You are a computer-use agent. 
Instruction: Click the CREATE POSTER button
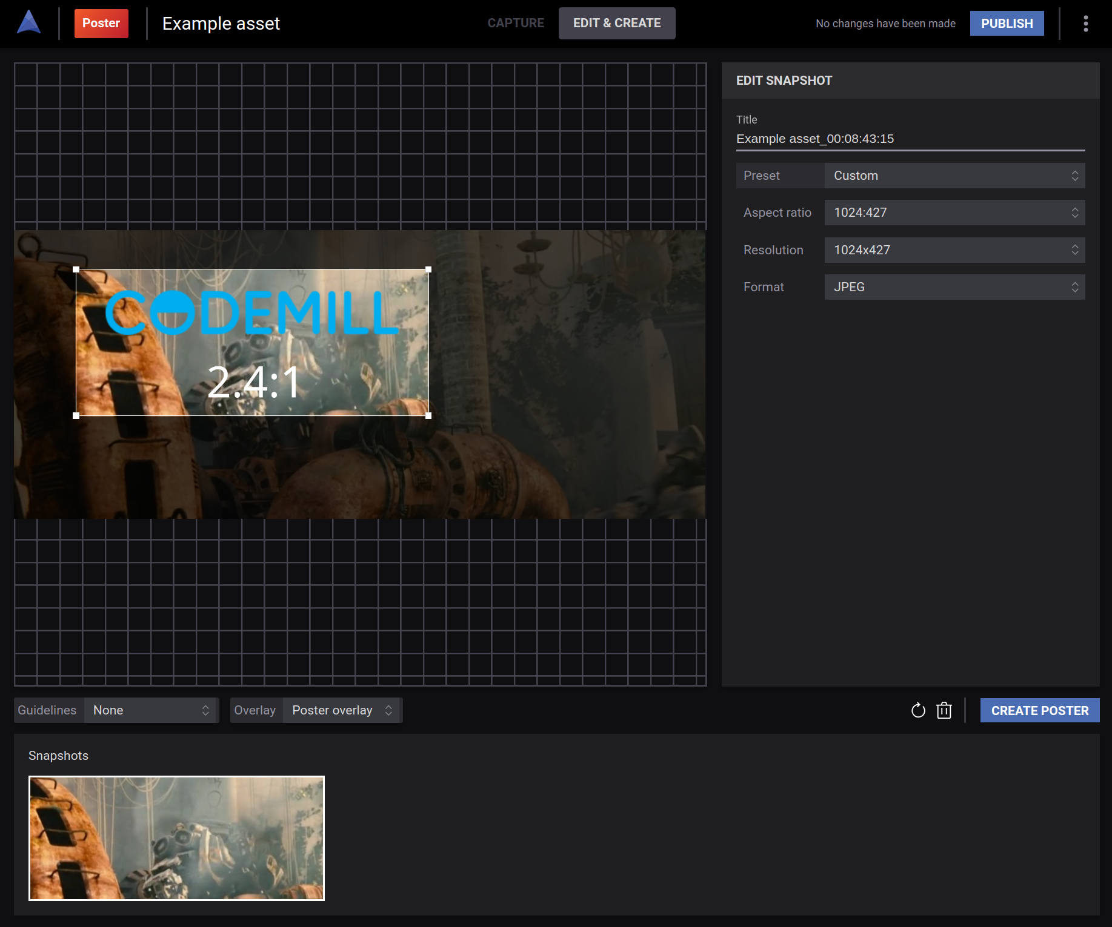[x=1040, y=710]
